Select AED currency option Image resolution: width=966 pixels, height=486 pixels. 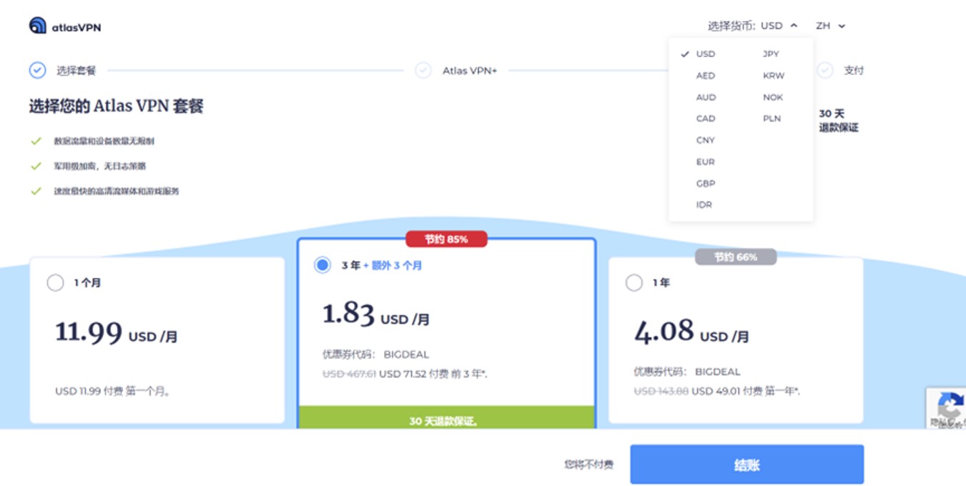[x=705, y=76]
